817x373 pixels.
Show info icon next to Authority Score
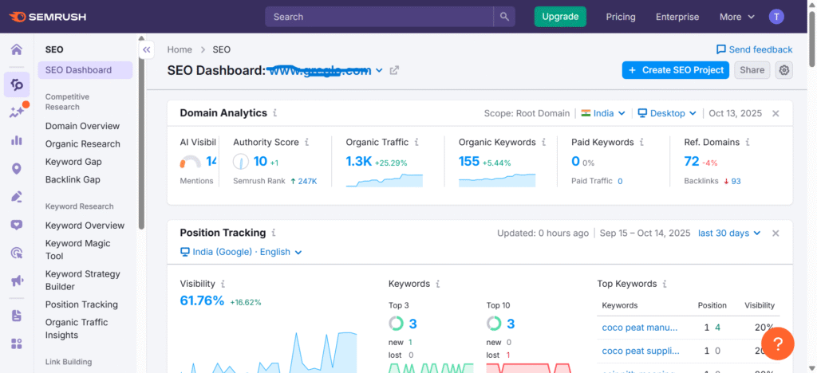pyautogui.click(x=307, y=142)
